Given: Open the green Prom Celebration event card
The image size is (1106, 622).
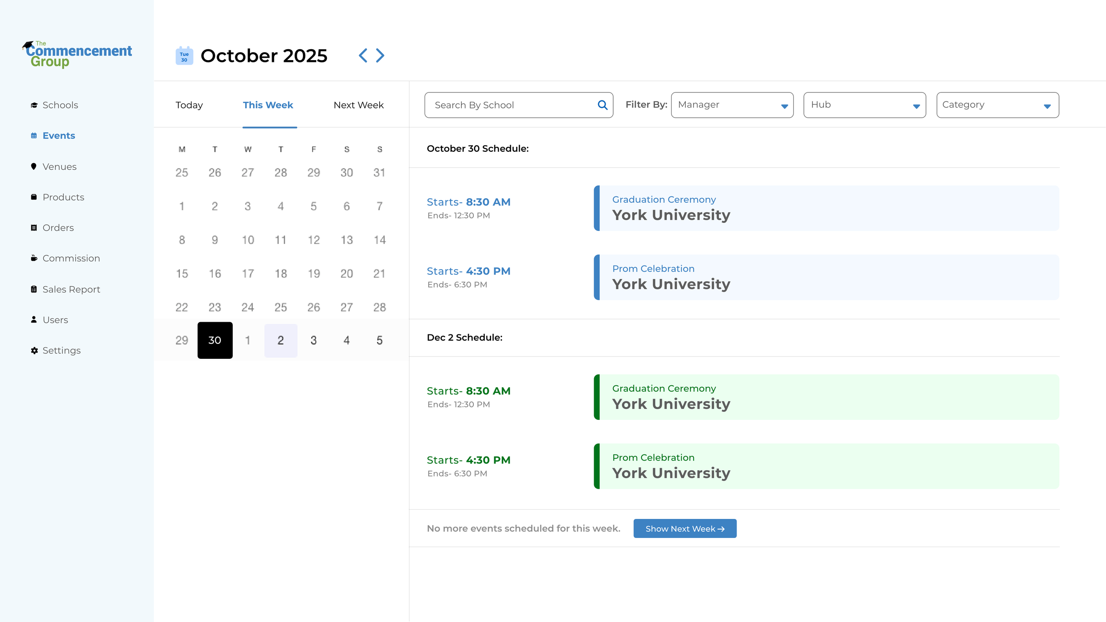Looking at the screenshot, I should pyautogui.click(x=826, y=466).
